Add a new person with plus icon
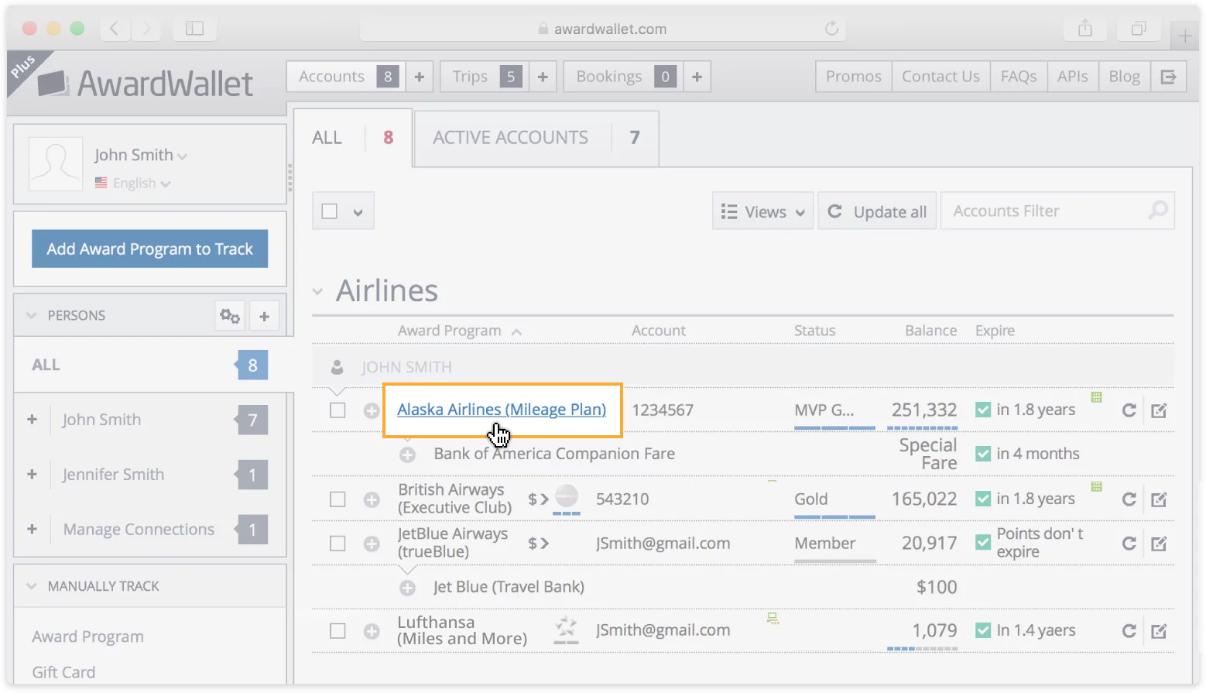The height and width of the screenshot is (693, 1206). click(264, 316)
